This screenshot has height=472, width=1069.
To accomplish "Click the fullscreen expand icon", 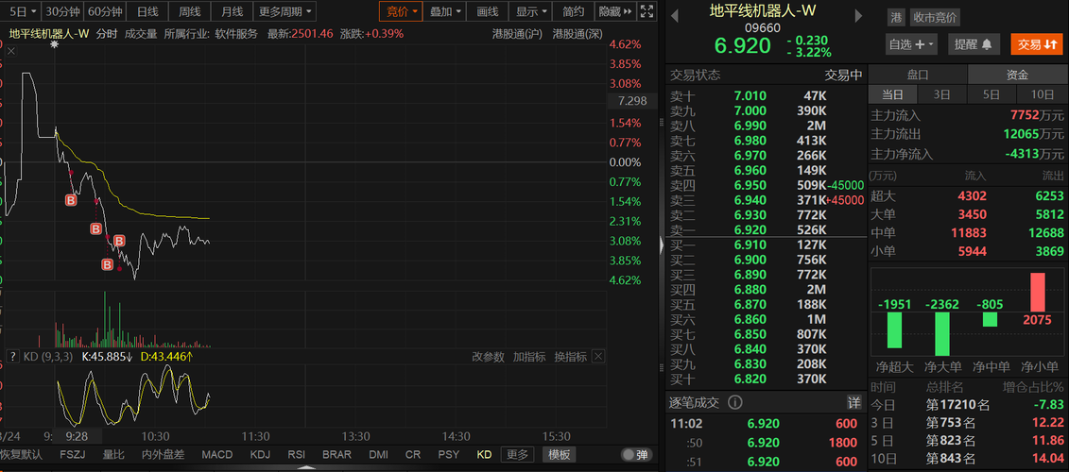I will pos(647,11).
